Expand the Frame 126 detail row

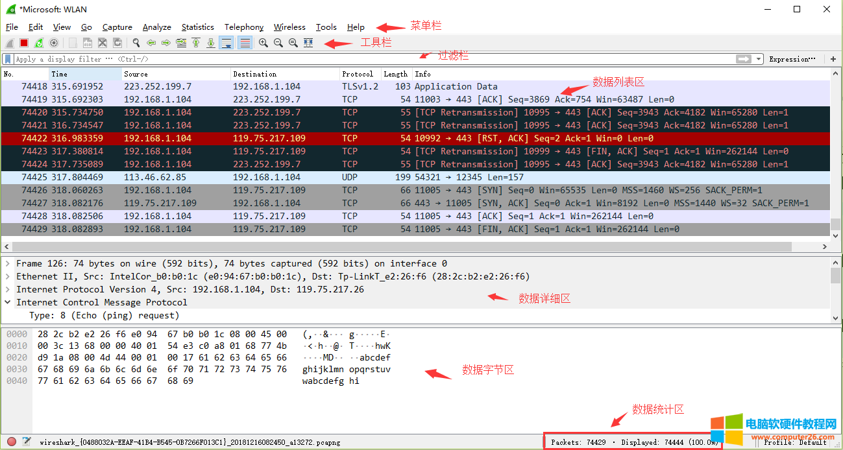point(7,263)
